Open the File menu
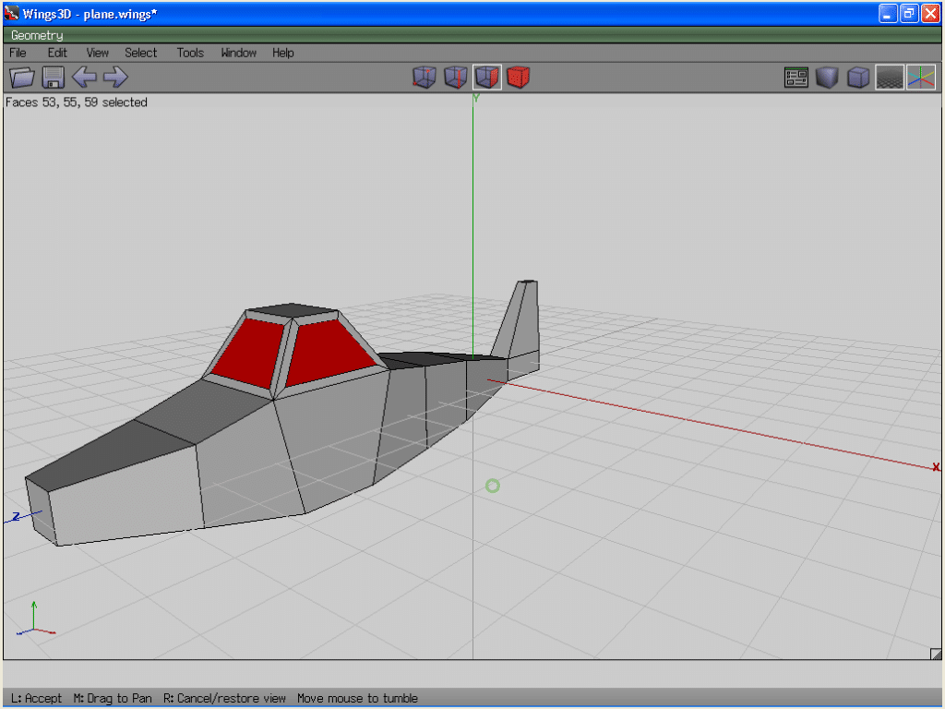The image size is (945, 709). pos(18,53)
